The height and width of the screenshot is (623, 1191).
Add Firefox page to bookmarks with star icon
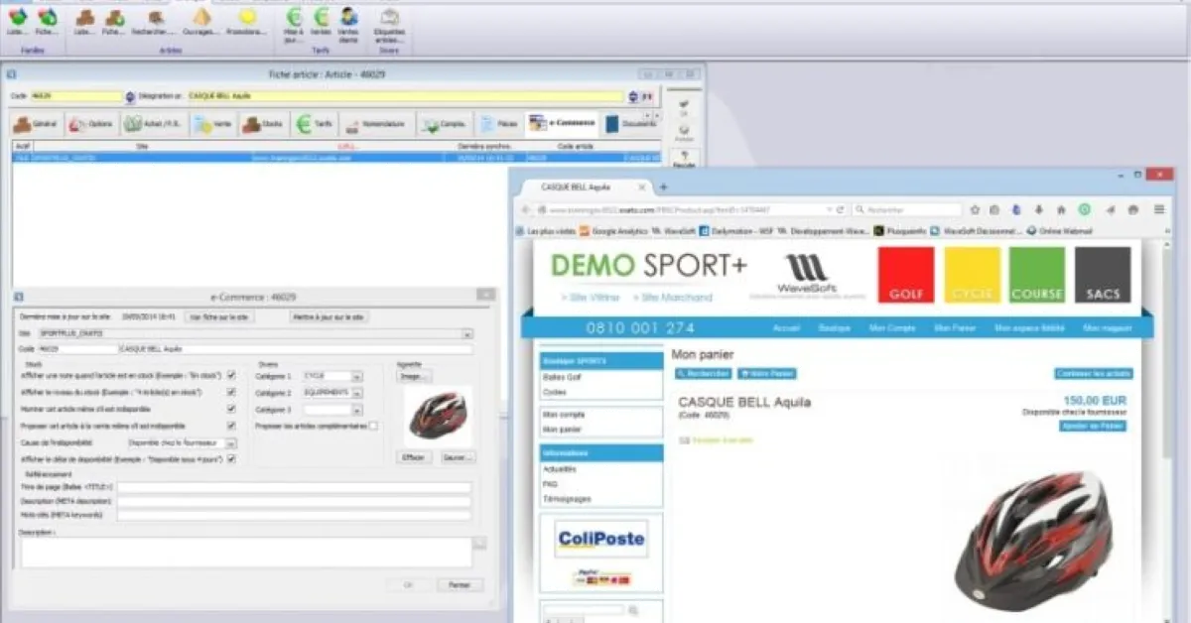click(x=976, y=209)
